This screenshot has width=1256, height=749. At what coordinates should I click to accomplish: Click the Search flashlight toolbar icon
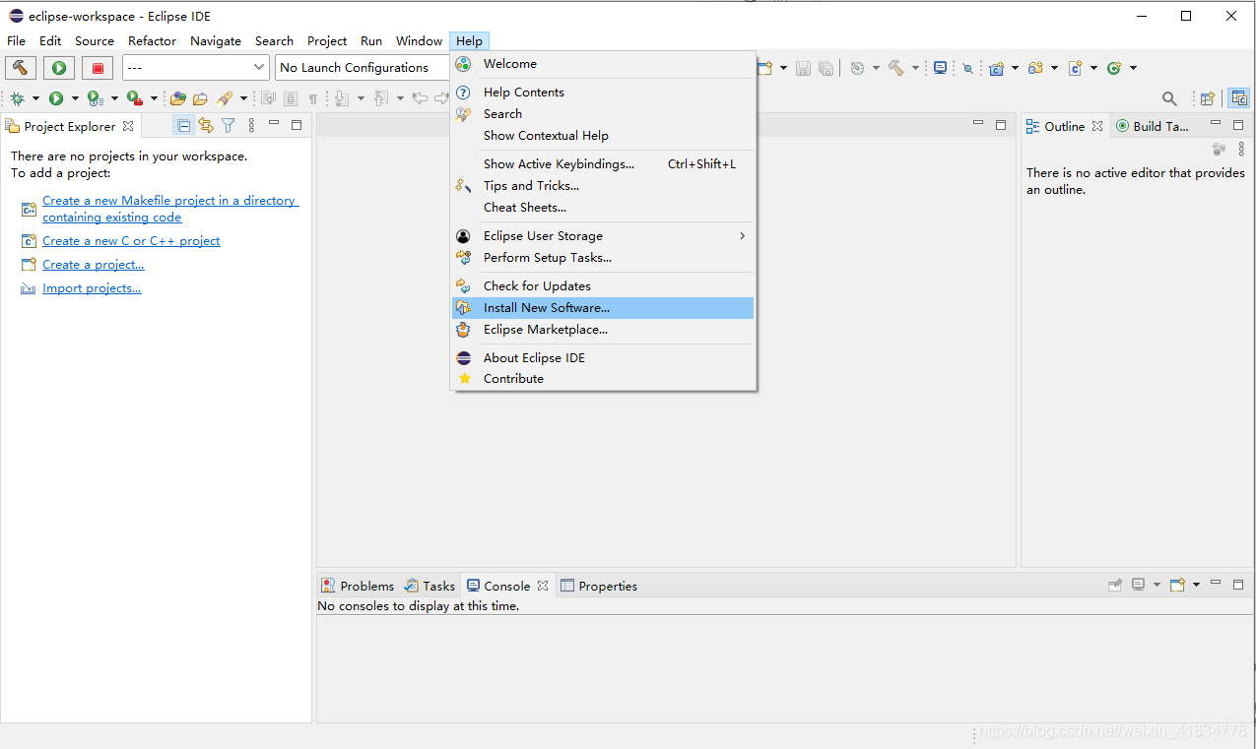coord(225,98)
